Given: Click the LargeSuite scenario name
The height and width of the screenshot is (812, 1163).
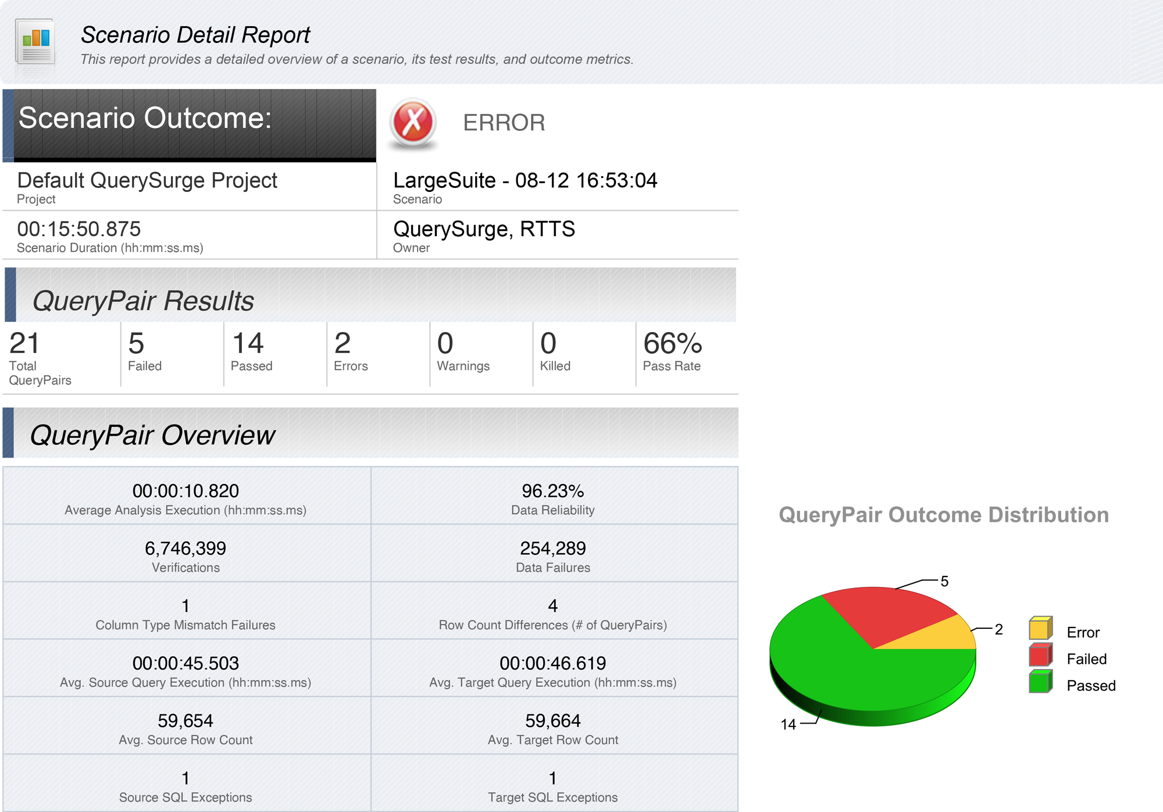Looking at the screenshot, I should [x=525, y=180].
